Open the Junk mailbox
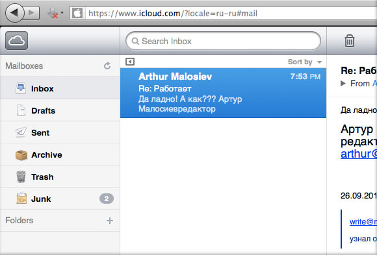Screen dimensions: 377x255 point(60,199)
